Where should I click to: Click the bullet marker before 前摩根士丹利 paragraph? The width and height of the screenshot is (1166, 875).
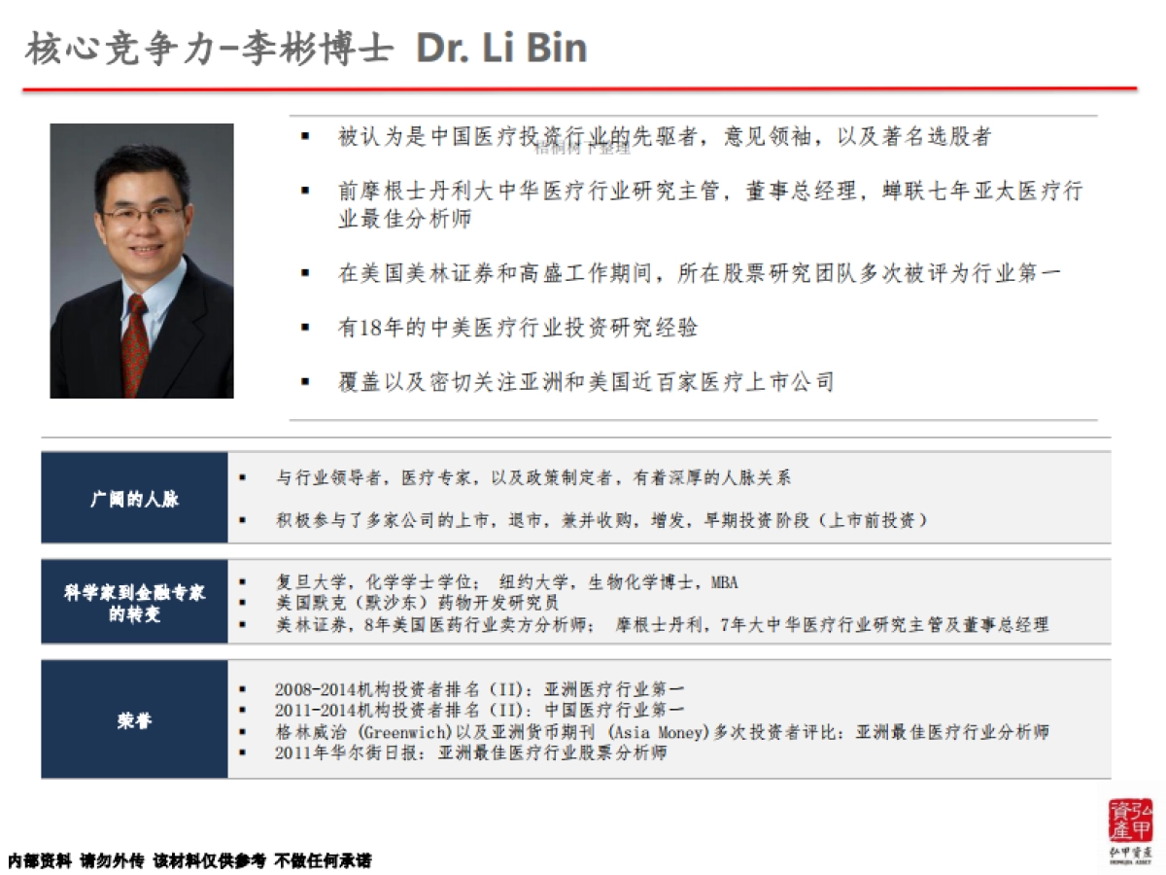coord(303,192)
